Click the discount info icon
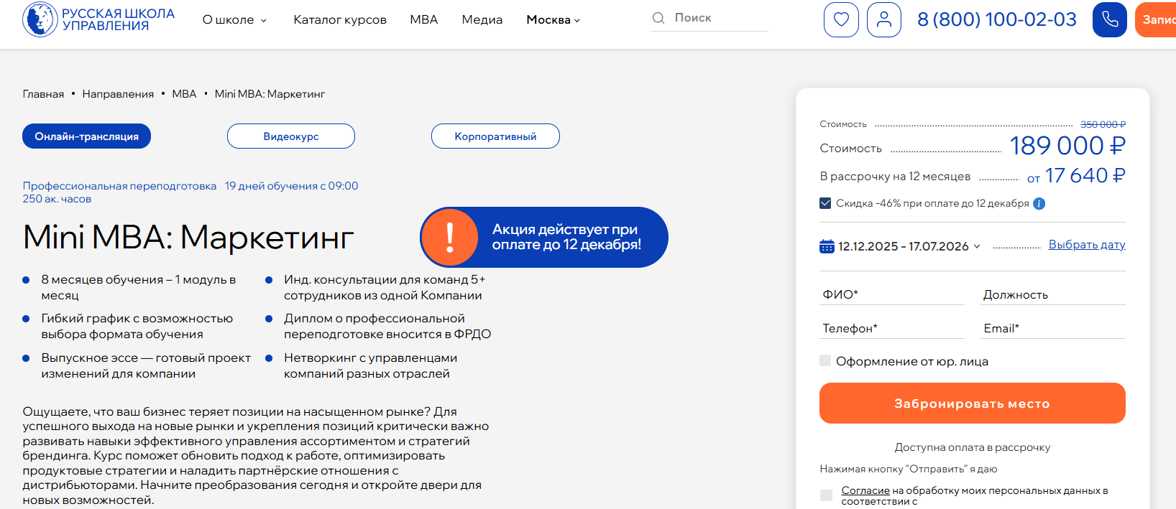This screenshot has width=1176, height=509. click(x=1039, y=204)
